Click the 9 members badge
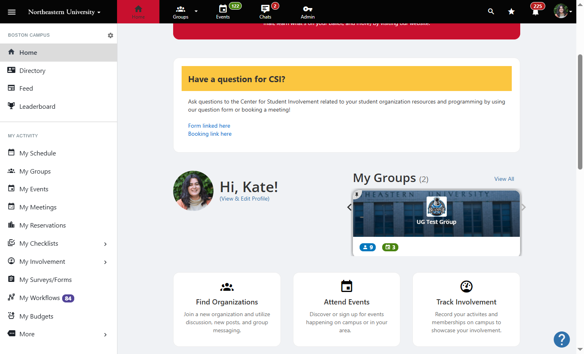The height and width of the screenshot is (354, 584). 368,247
